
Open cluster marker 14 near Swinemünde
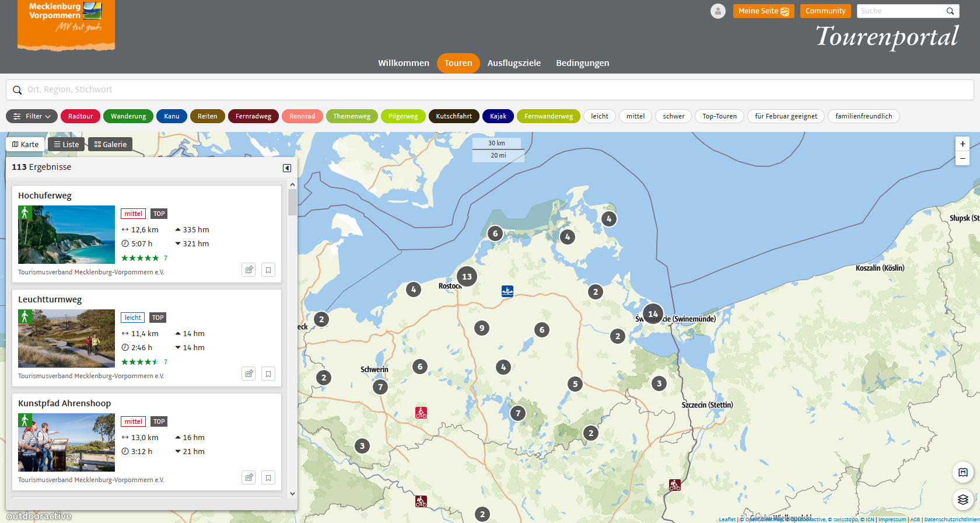[x=653, y=314]
